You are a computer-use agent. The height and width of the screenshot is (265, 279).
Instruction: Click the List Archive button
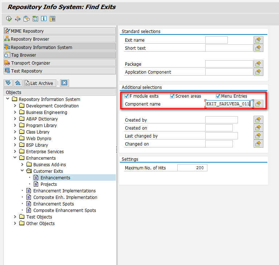click(x=40, y=83)
